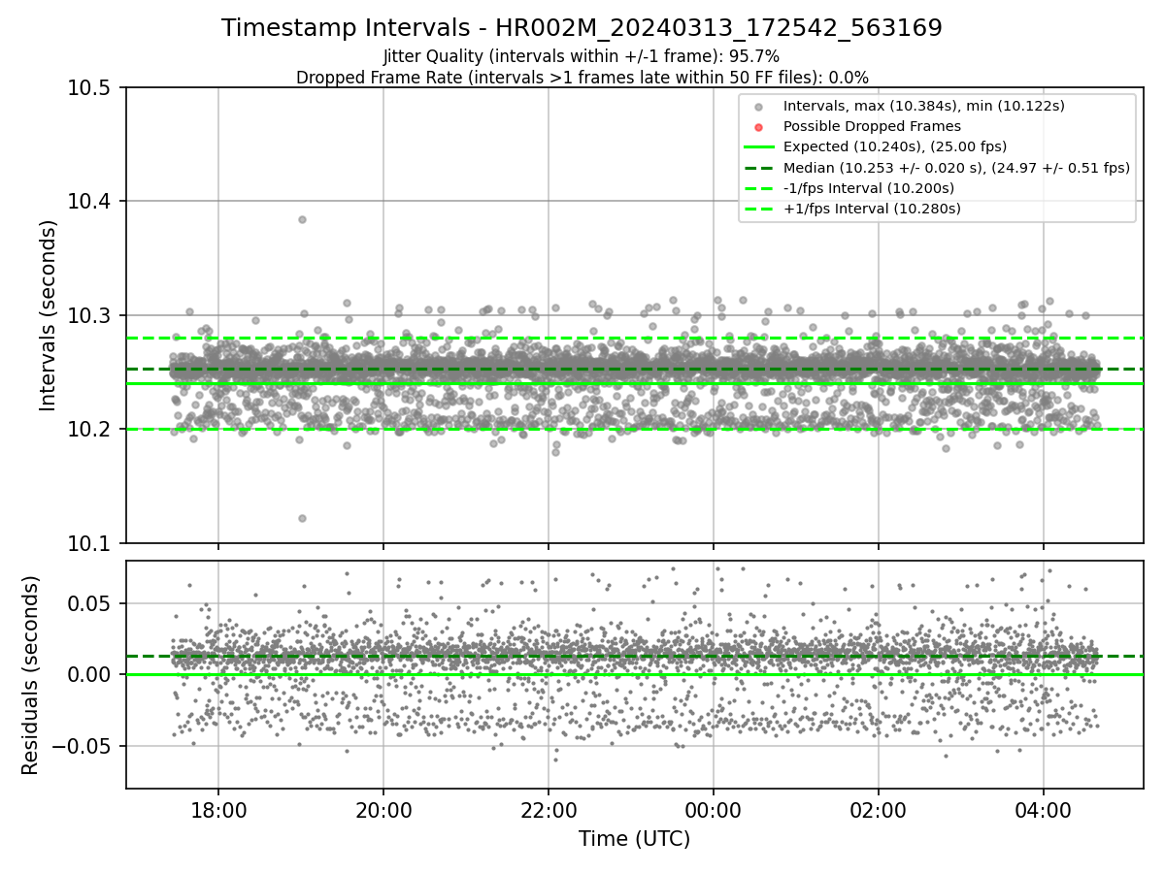This screenshot has height=873, width=1165.
Task: Click the "Intervals (seconds)" y-axis label
Action: point(49,315)
